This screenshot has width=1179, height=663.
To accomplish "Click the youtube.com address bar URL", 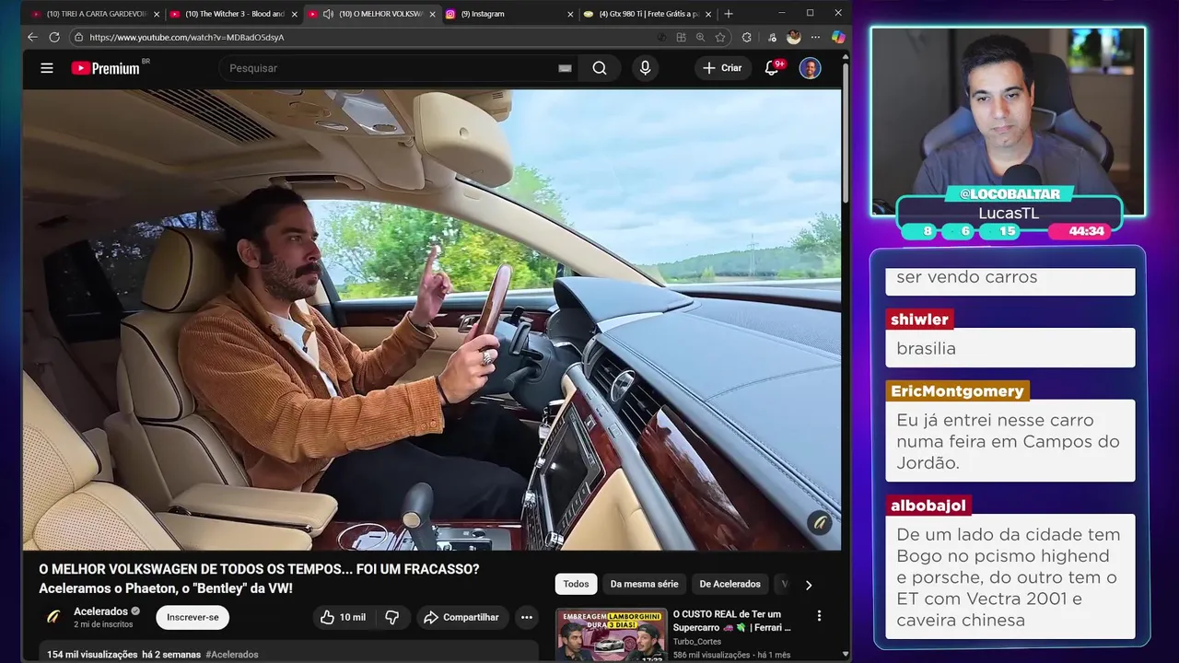I will tap(187, 37).
